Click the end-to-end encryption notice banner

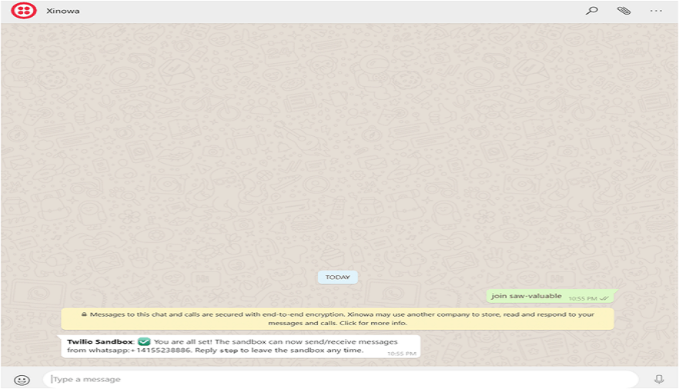337,318
